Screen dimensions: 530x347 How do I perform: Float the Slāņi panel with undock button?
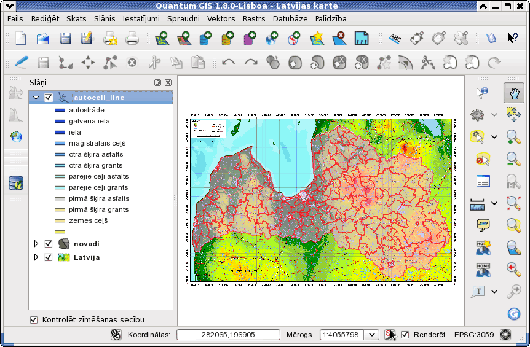[157, 83]
